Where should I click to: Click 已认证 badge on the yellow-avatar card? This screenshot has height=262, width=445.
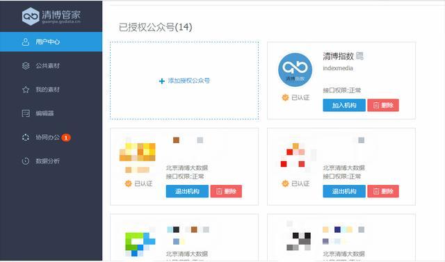click(x=138, y=183)
